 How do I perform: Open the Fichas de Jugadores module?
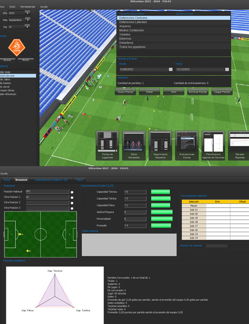point(107,145)
